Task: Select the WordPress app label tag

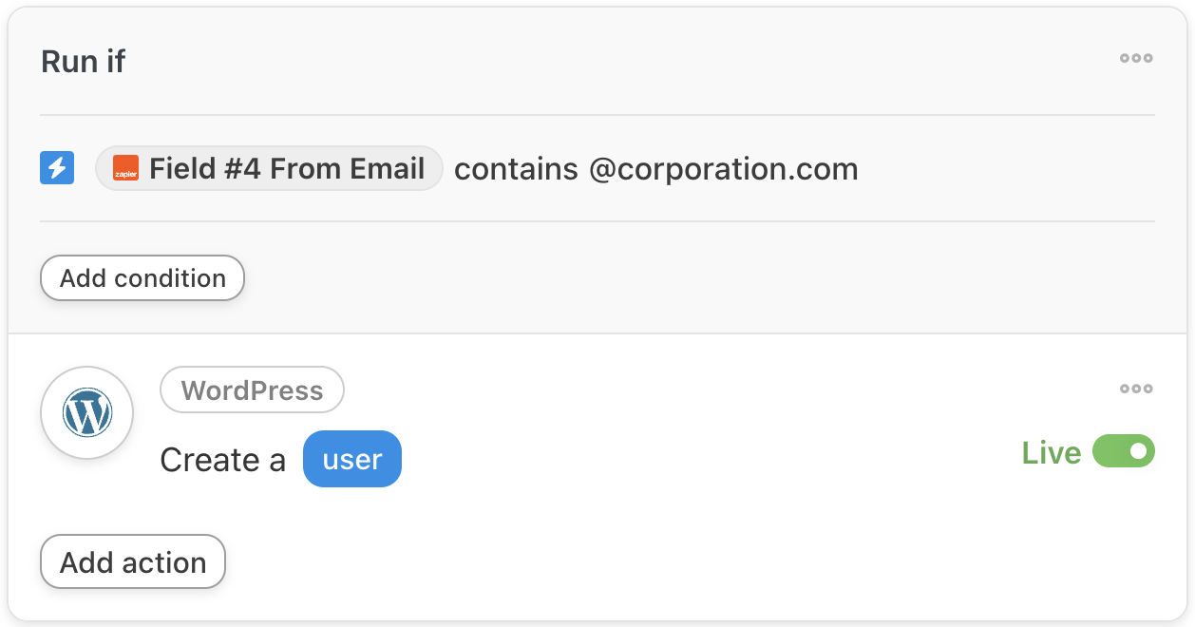Action: point(252,390)
